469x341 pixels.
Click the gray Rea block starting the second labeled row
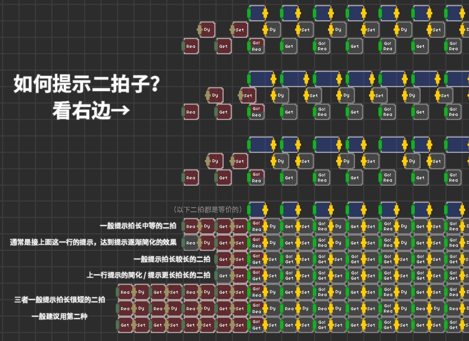[x=191, y=243]
